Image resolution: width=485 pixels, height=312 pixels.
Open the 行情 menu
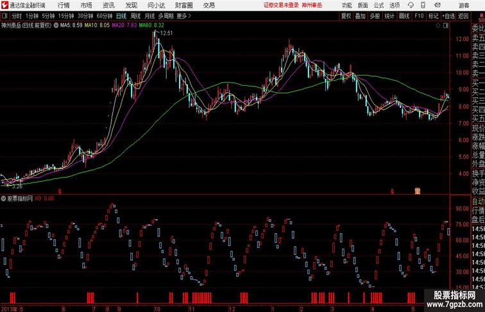click(64, 5)
